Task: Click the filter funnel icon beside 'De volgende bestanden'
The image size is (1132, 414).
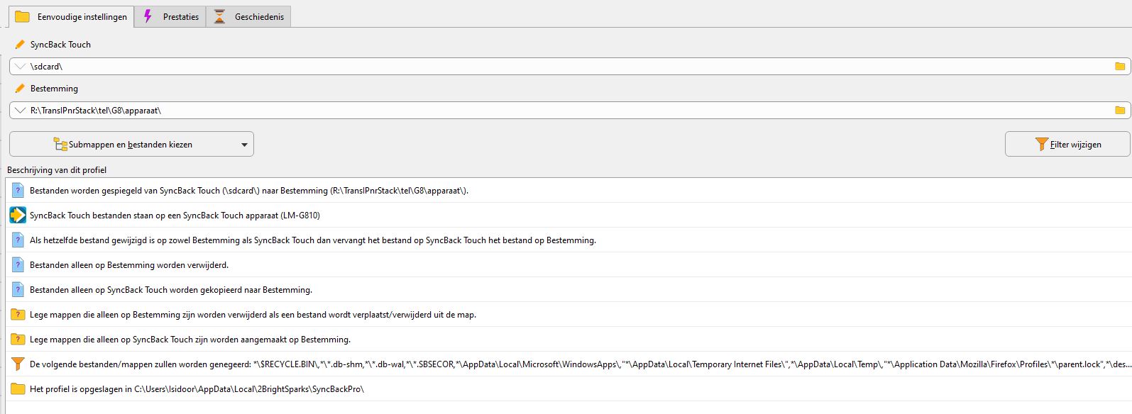Action: click(x=18, y=364)
